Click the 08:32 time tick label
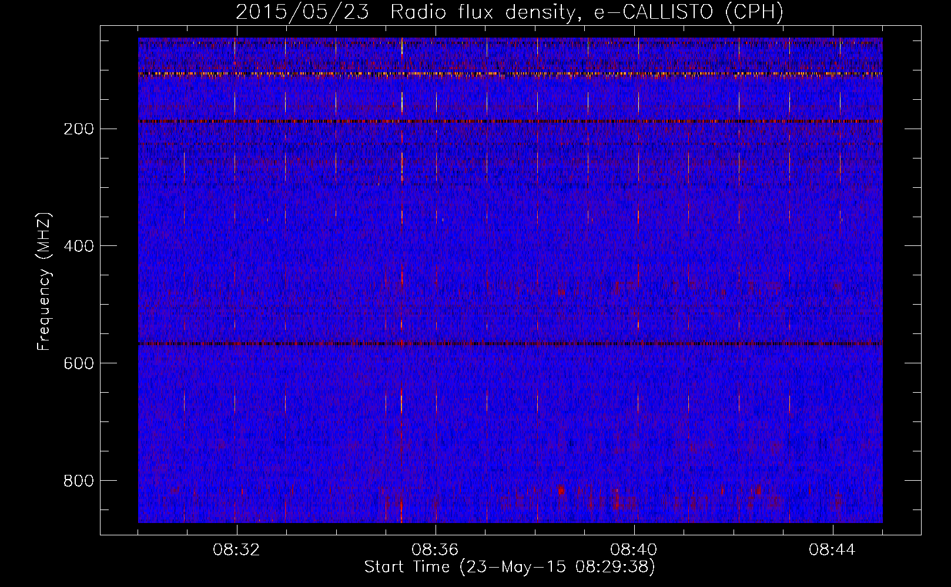This screenshot has width=951, height=587. [236, 550]
